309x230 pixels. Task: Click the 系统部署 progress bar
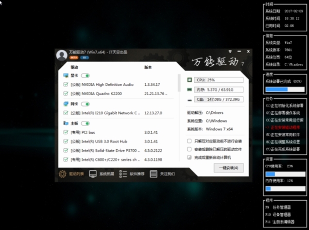285,90
